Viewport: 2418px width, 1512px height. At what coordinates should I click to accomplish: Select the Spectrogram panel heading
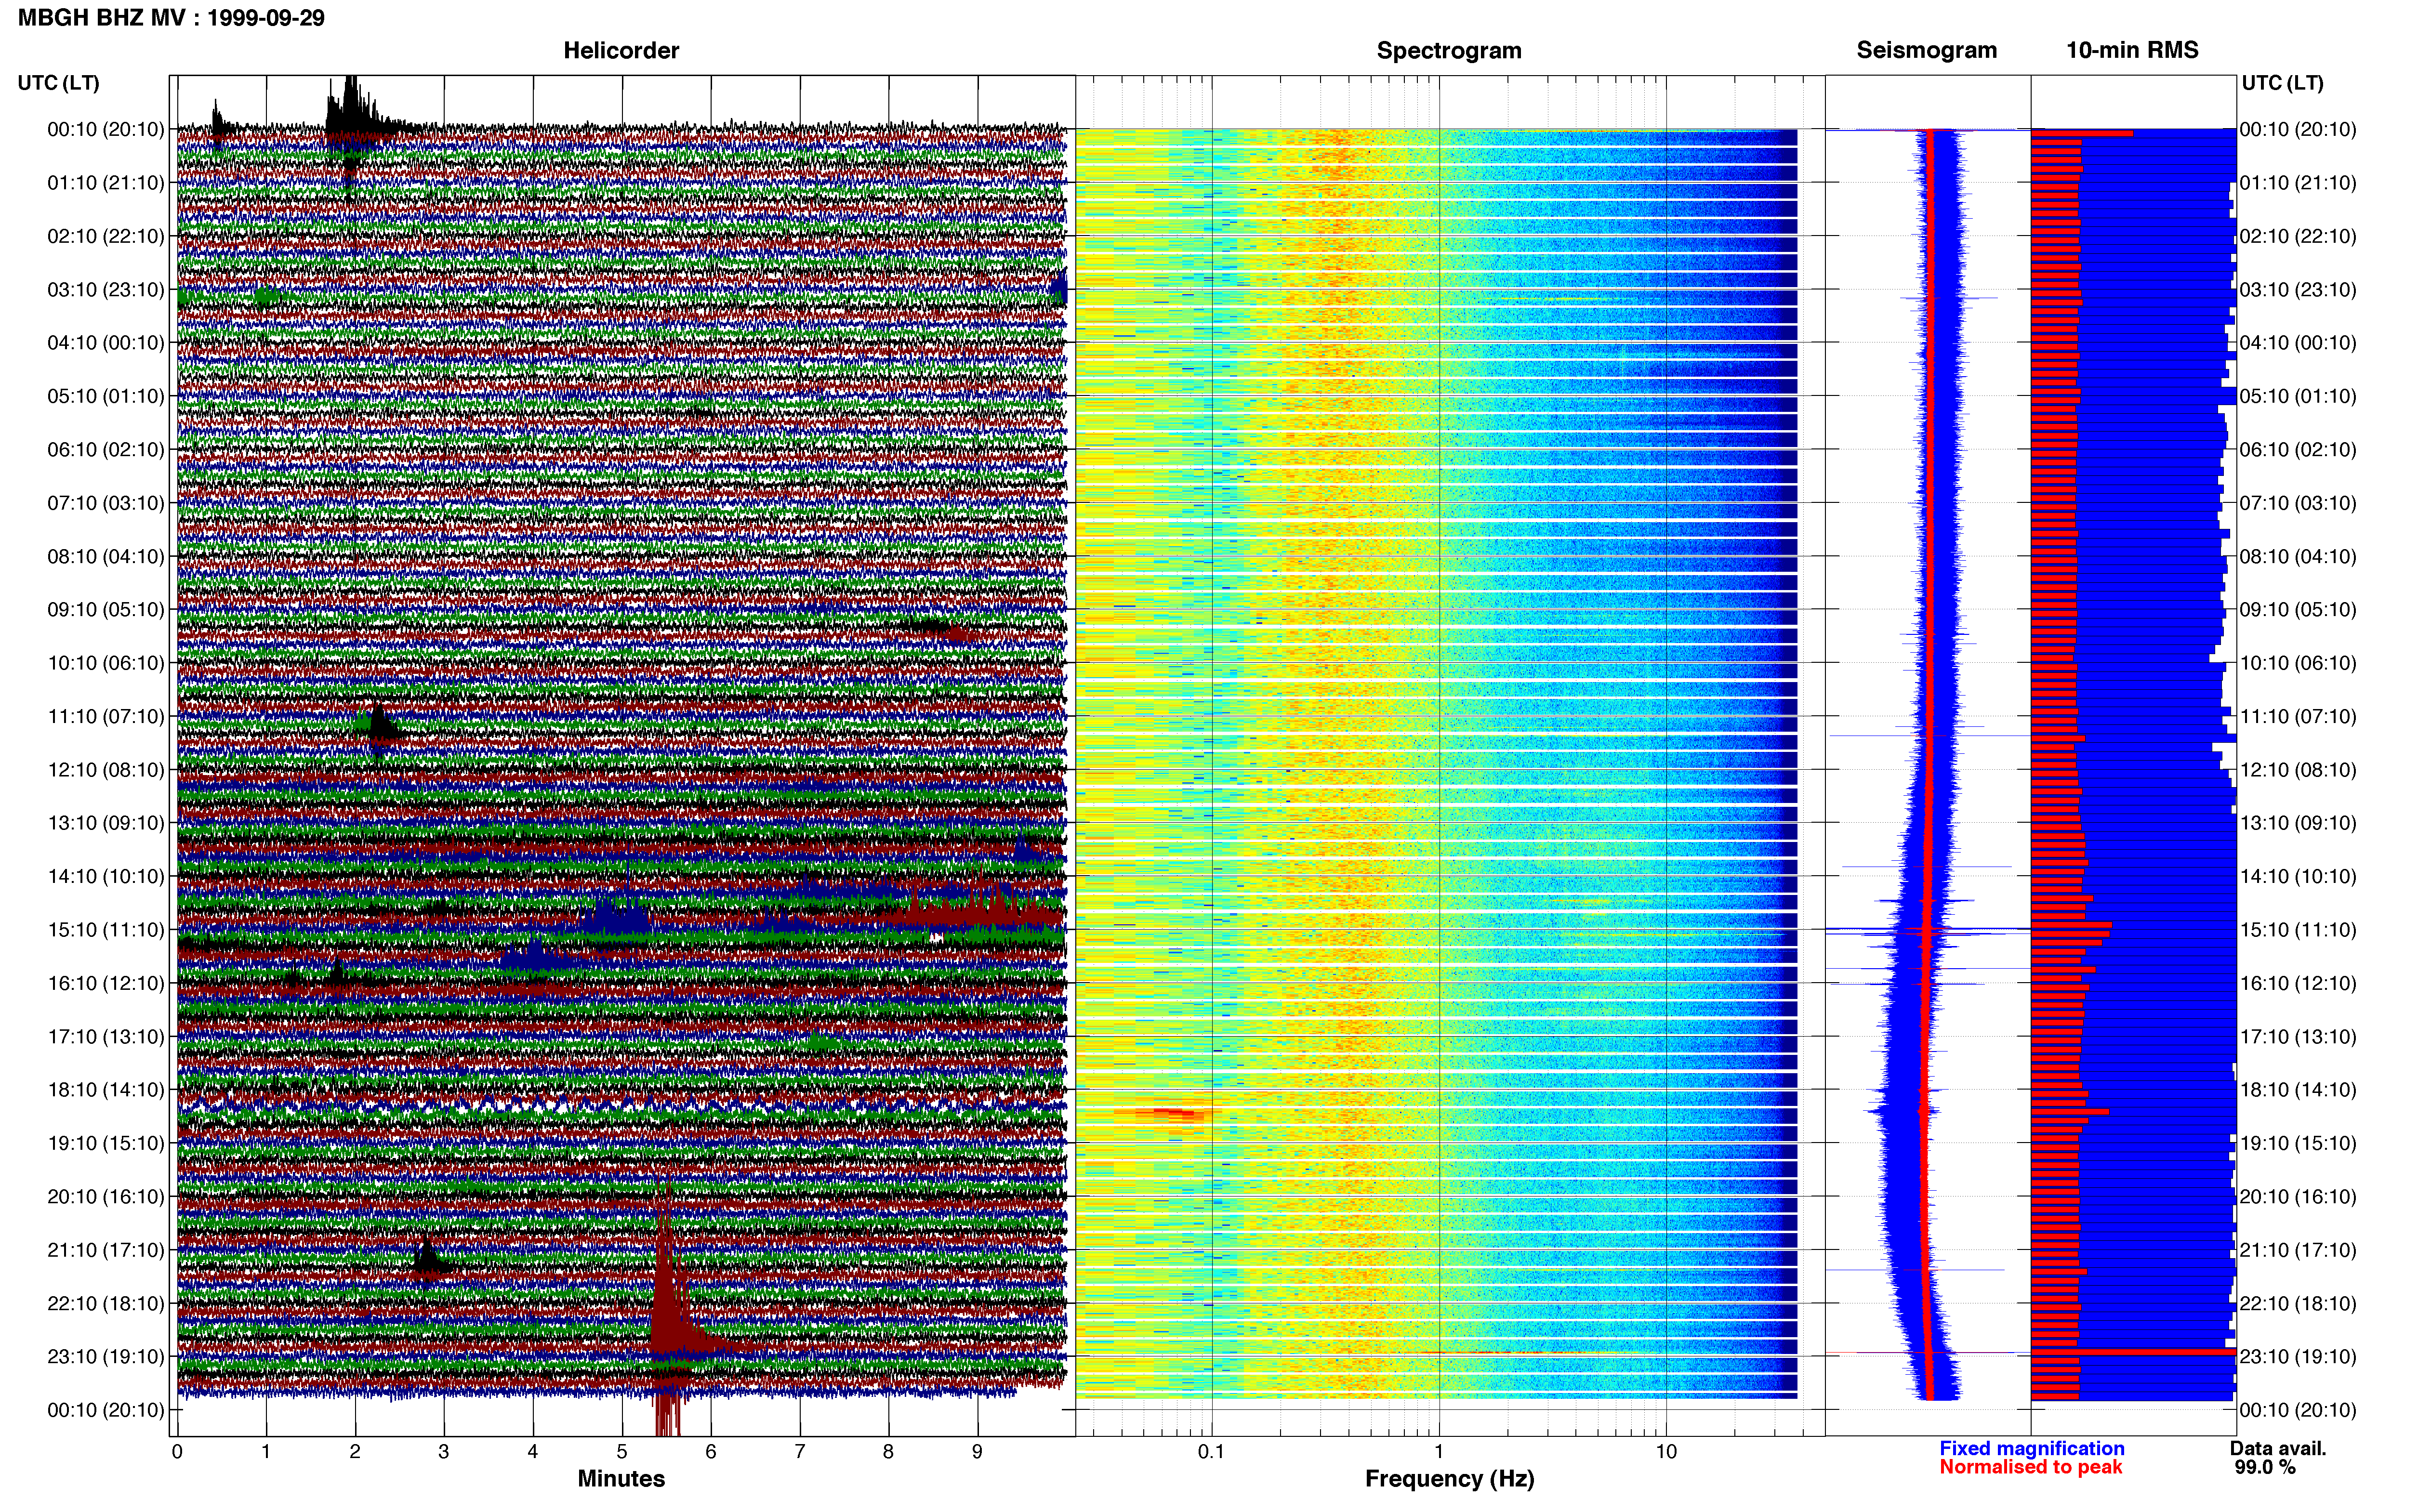coord(1449,50)
